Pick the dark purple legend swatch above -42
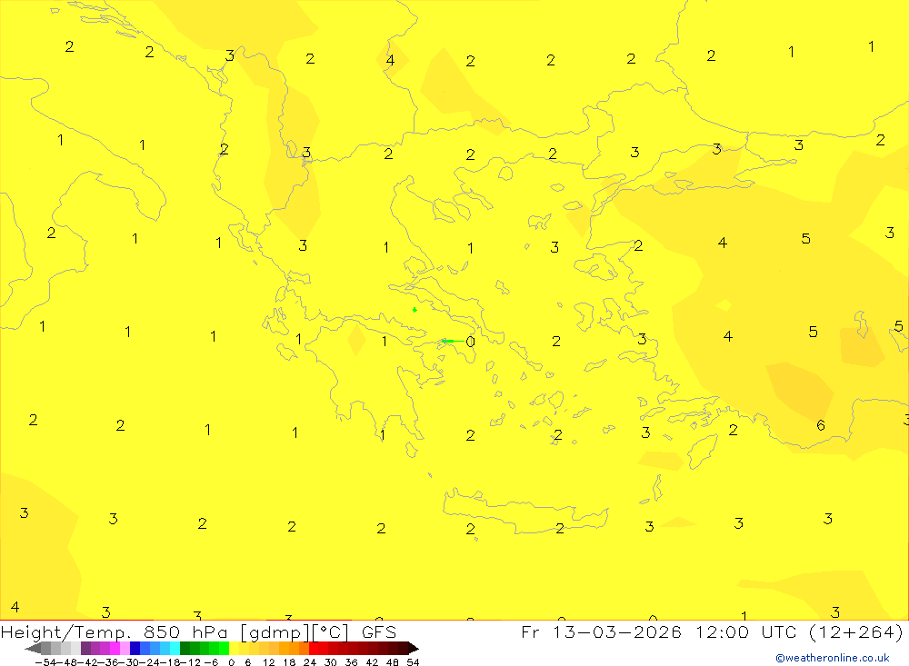This screenshot has width=909, height=666. tap(85, 648)
